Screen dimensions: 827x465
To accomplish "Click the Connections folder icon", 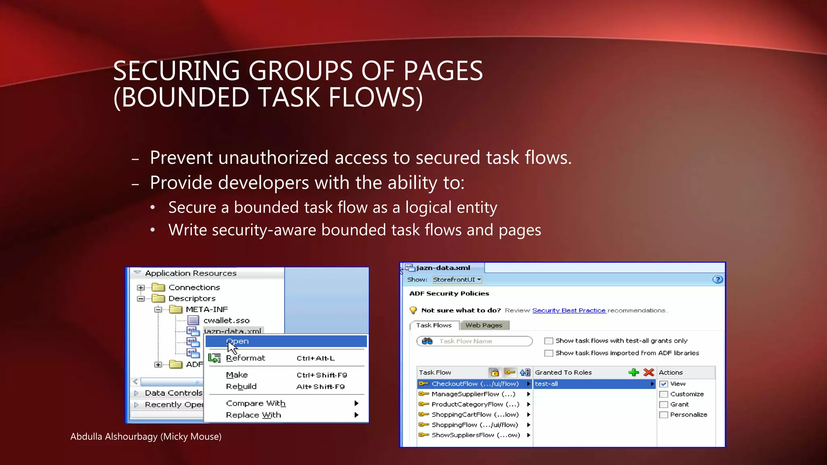I will pos(158,287).
